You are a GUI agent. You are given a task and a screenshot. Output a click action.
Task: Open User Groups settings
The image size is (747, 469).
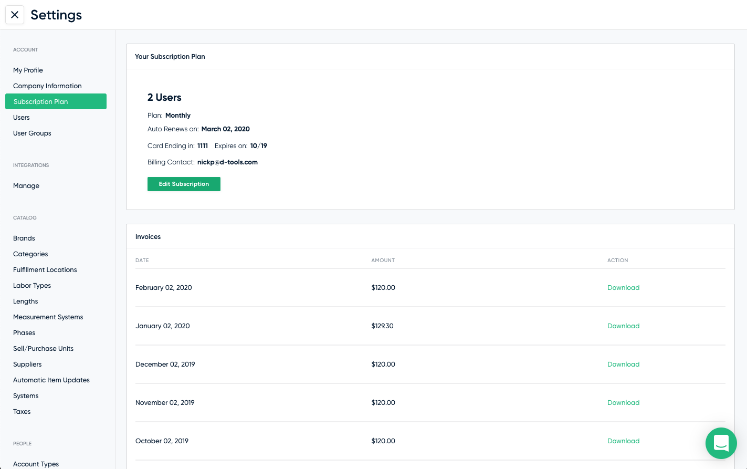tap(32, 133)
